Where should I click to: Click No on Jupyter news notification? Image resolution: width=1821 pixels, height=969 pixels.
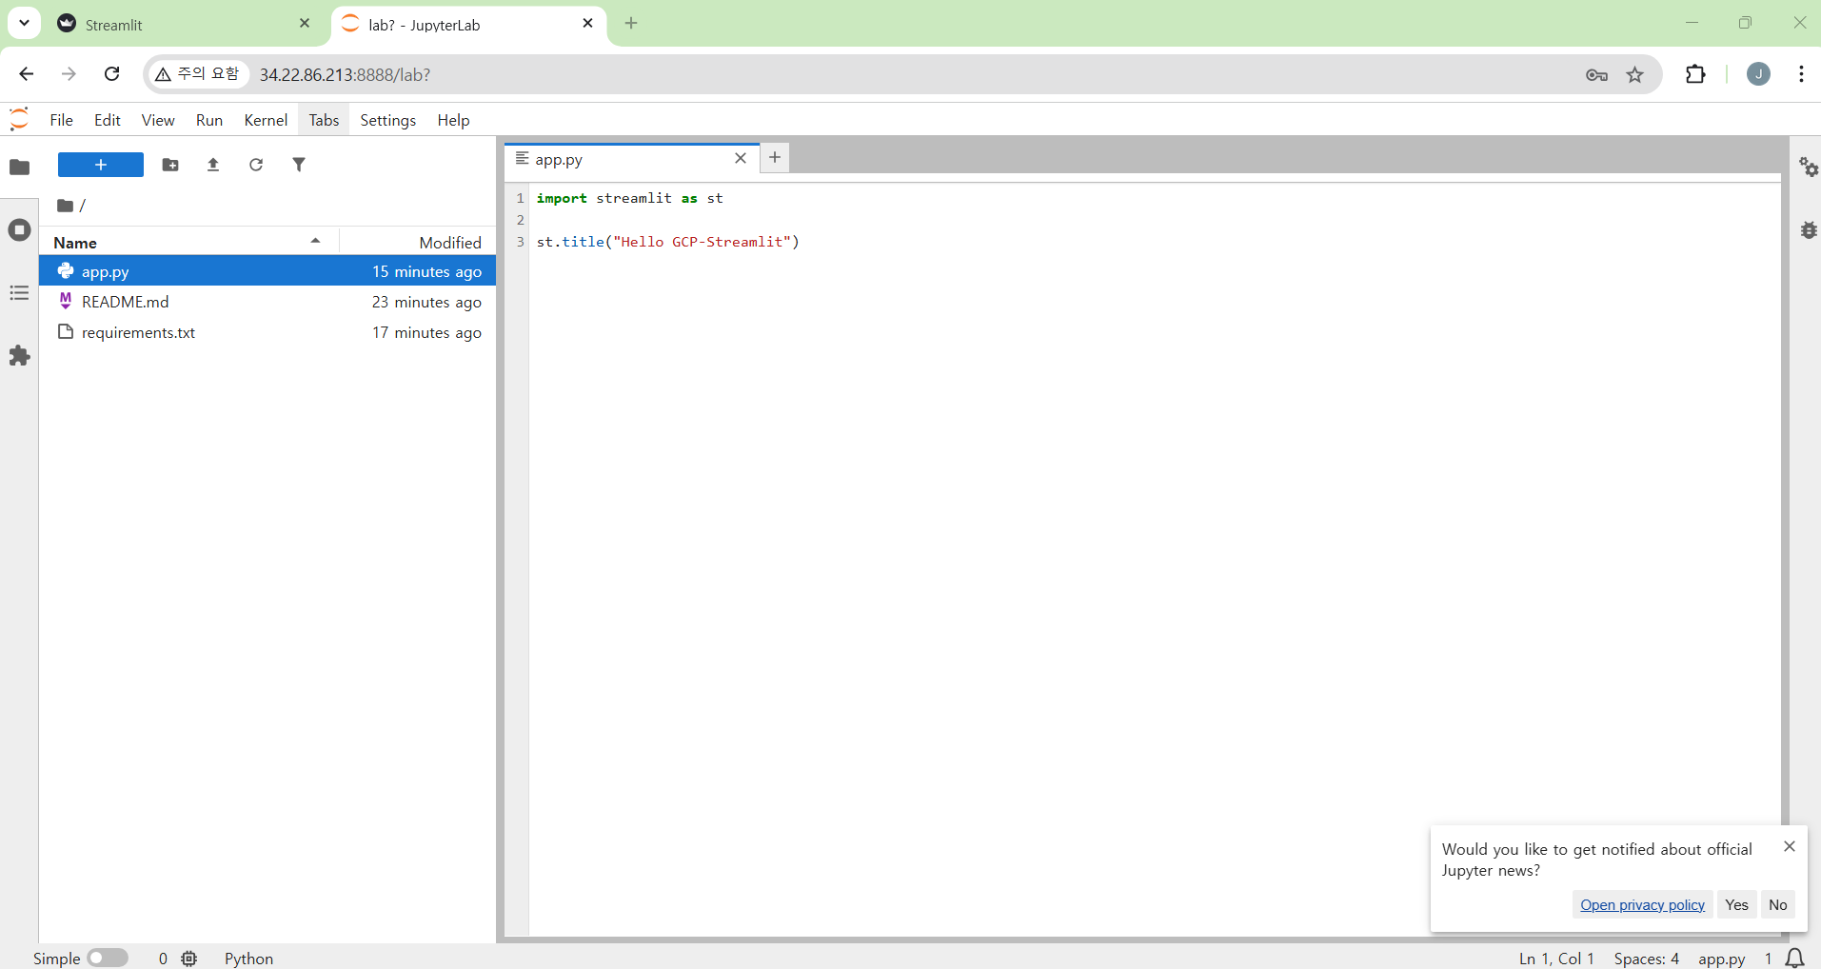click(x=1778, y=905)
